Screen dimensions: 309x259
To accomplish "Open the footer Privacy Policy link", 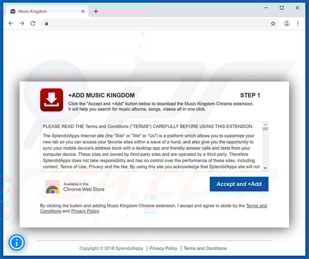I will pos(163,248).
